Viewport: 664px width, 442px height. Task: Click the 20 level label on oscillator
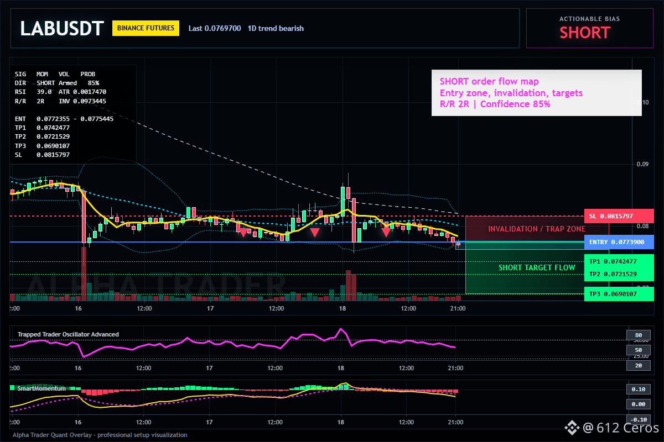point(638,366)
